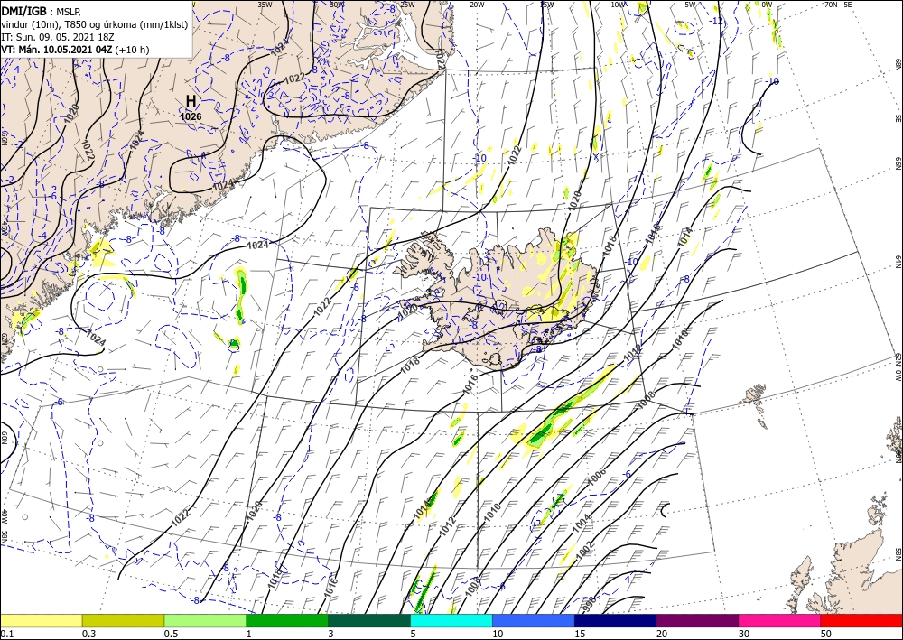
Task: Click the "30W" longitude label
Action: pyautogui.click(x=338, y=5)
